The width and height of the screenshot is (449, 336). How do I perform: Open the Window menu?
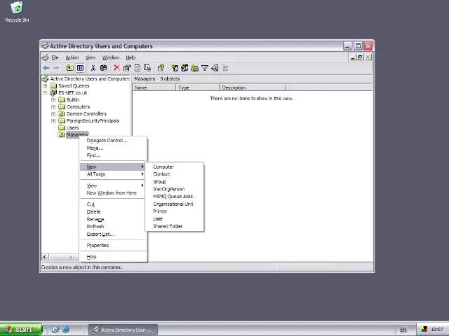coord(111,57)
